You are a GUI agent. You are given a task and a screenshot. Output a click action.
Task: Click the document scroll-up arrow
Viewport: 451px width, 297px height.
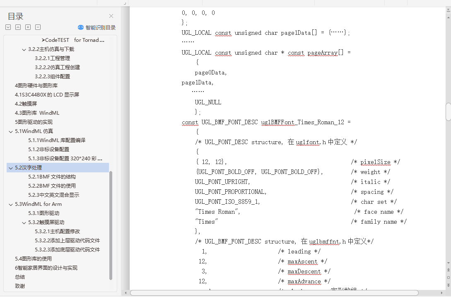point(449,17)
